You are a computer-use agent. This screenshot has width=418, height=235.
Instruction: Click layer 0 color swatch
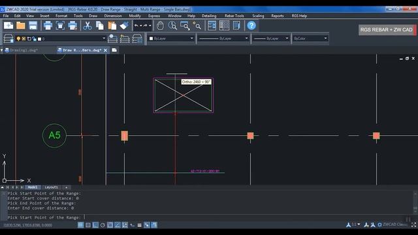[39, 39]
